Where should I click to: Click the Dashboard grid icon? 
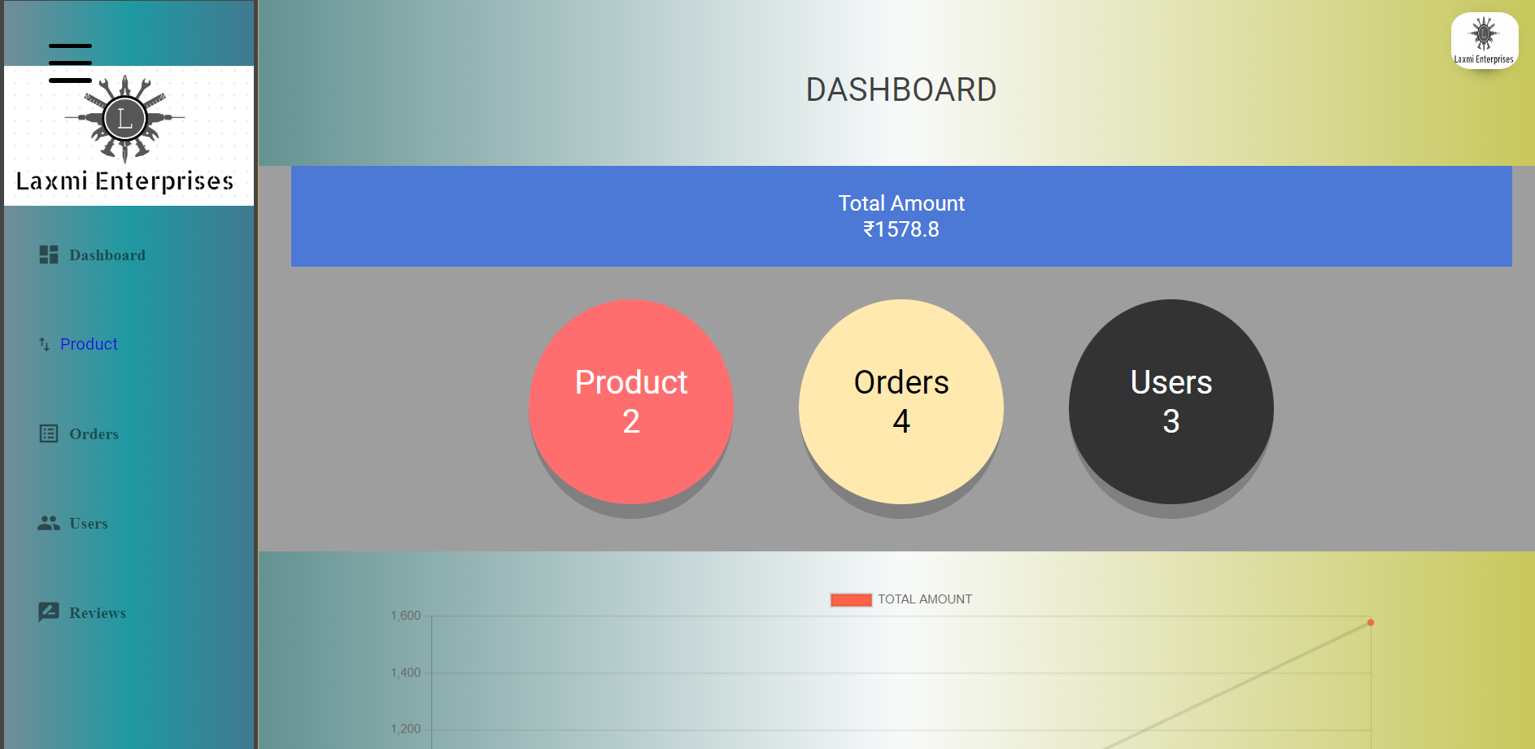coord(49,255)
